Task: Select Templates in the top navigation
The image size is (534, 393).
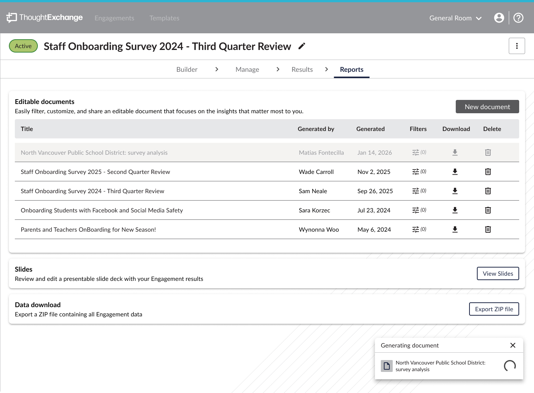Action: (164, 18)
